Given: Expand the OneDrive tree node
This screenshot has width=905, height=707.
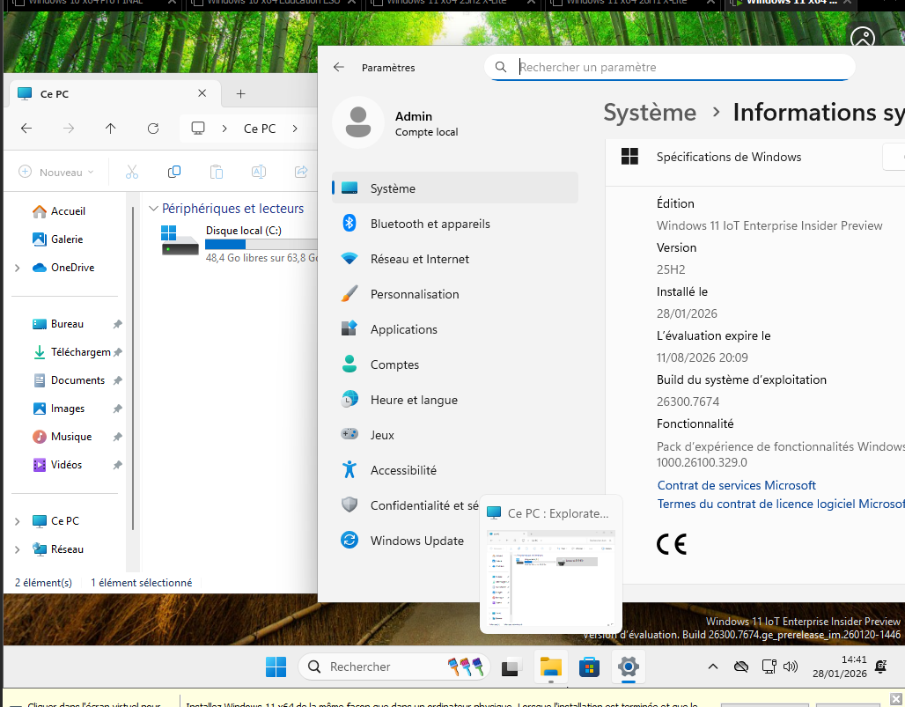Looking at the screenshot, I should point(17,268).
